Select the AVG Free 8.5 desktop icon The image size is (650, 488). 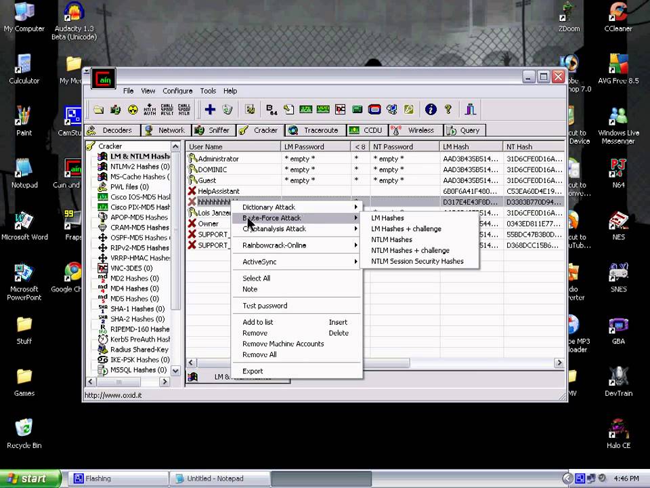(618, 69)
